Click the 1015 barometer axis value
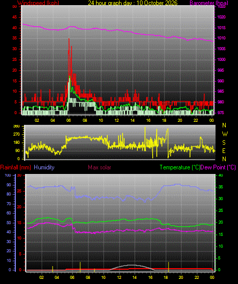 coord(221,28)
